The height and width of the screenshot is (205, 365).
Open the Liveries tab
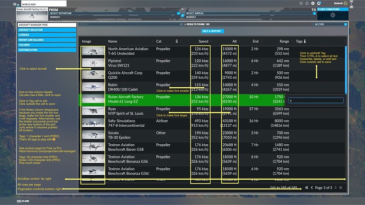[47, 35]
